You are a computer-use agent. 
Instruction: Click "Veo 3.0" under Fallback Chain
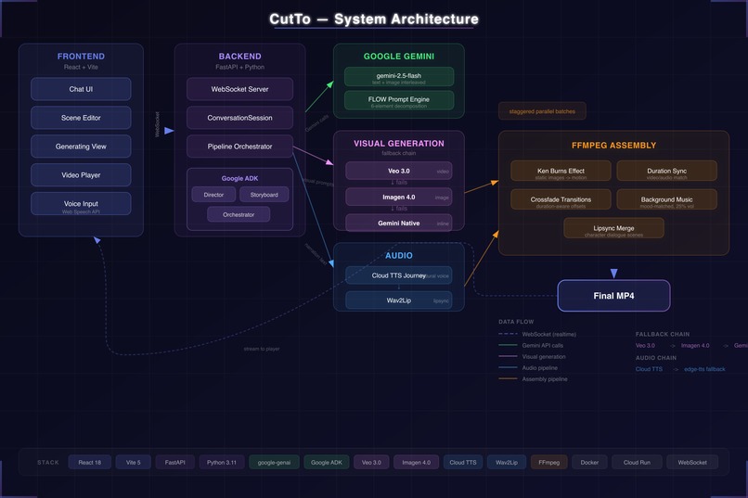(645, 346)
